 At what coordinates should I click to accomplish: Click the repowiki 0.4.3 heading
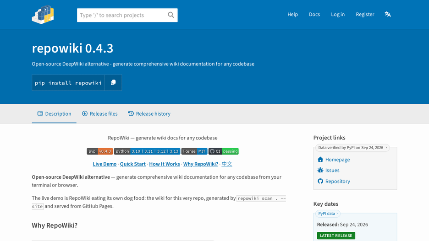(x=72, y=48)
